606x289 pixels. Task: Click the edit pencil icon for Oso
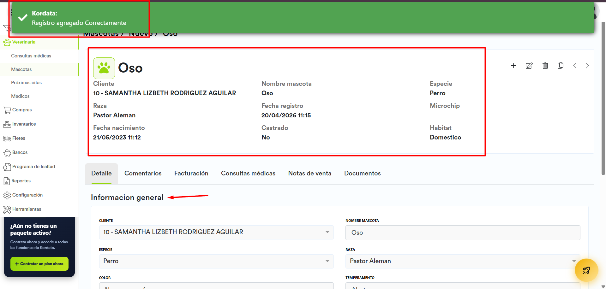coord(529,66)
